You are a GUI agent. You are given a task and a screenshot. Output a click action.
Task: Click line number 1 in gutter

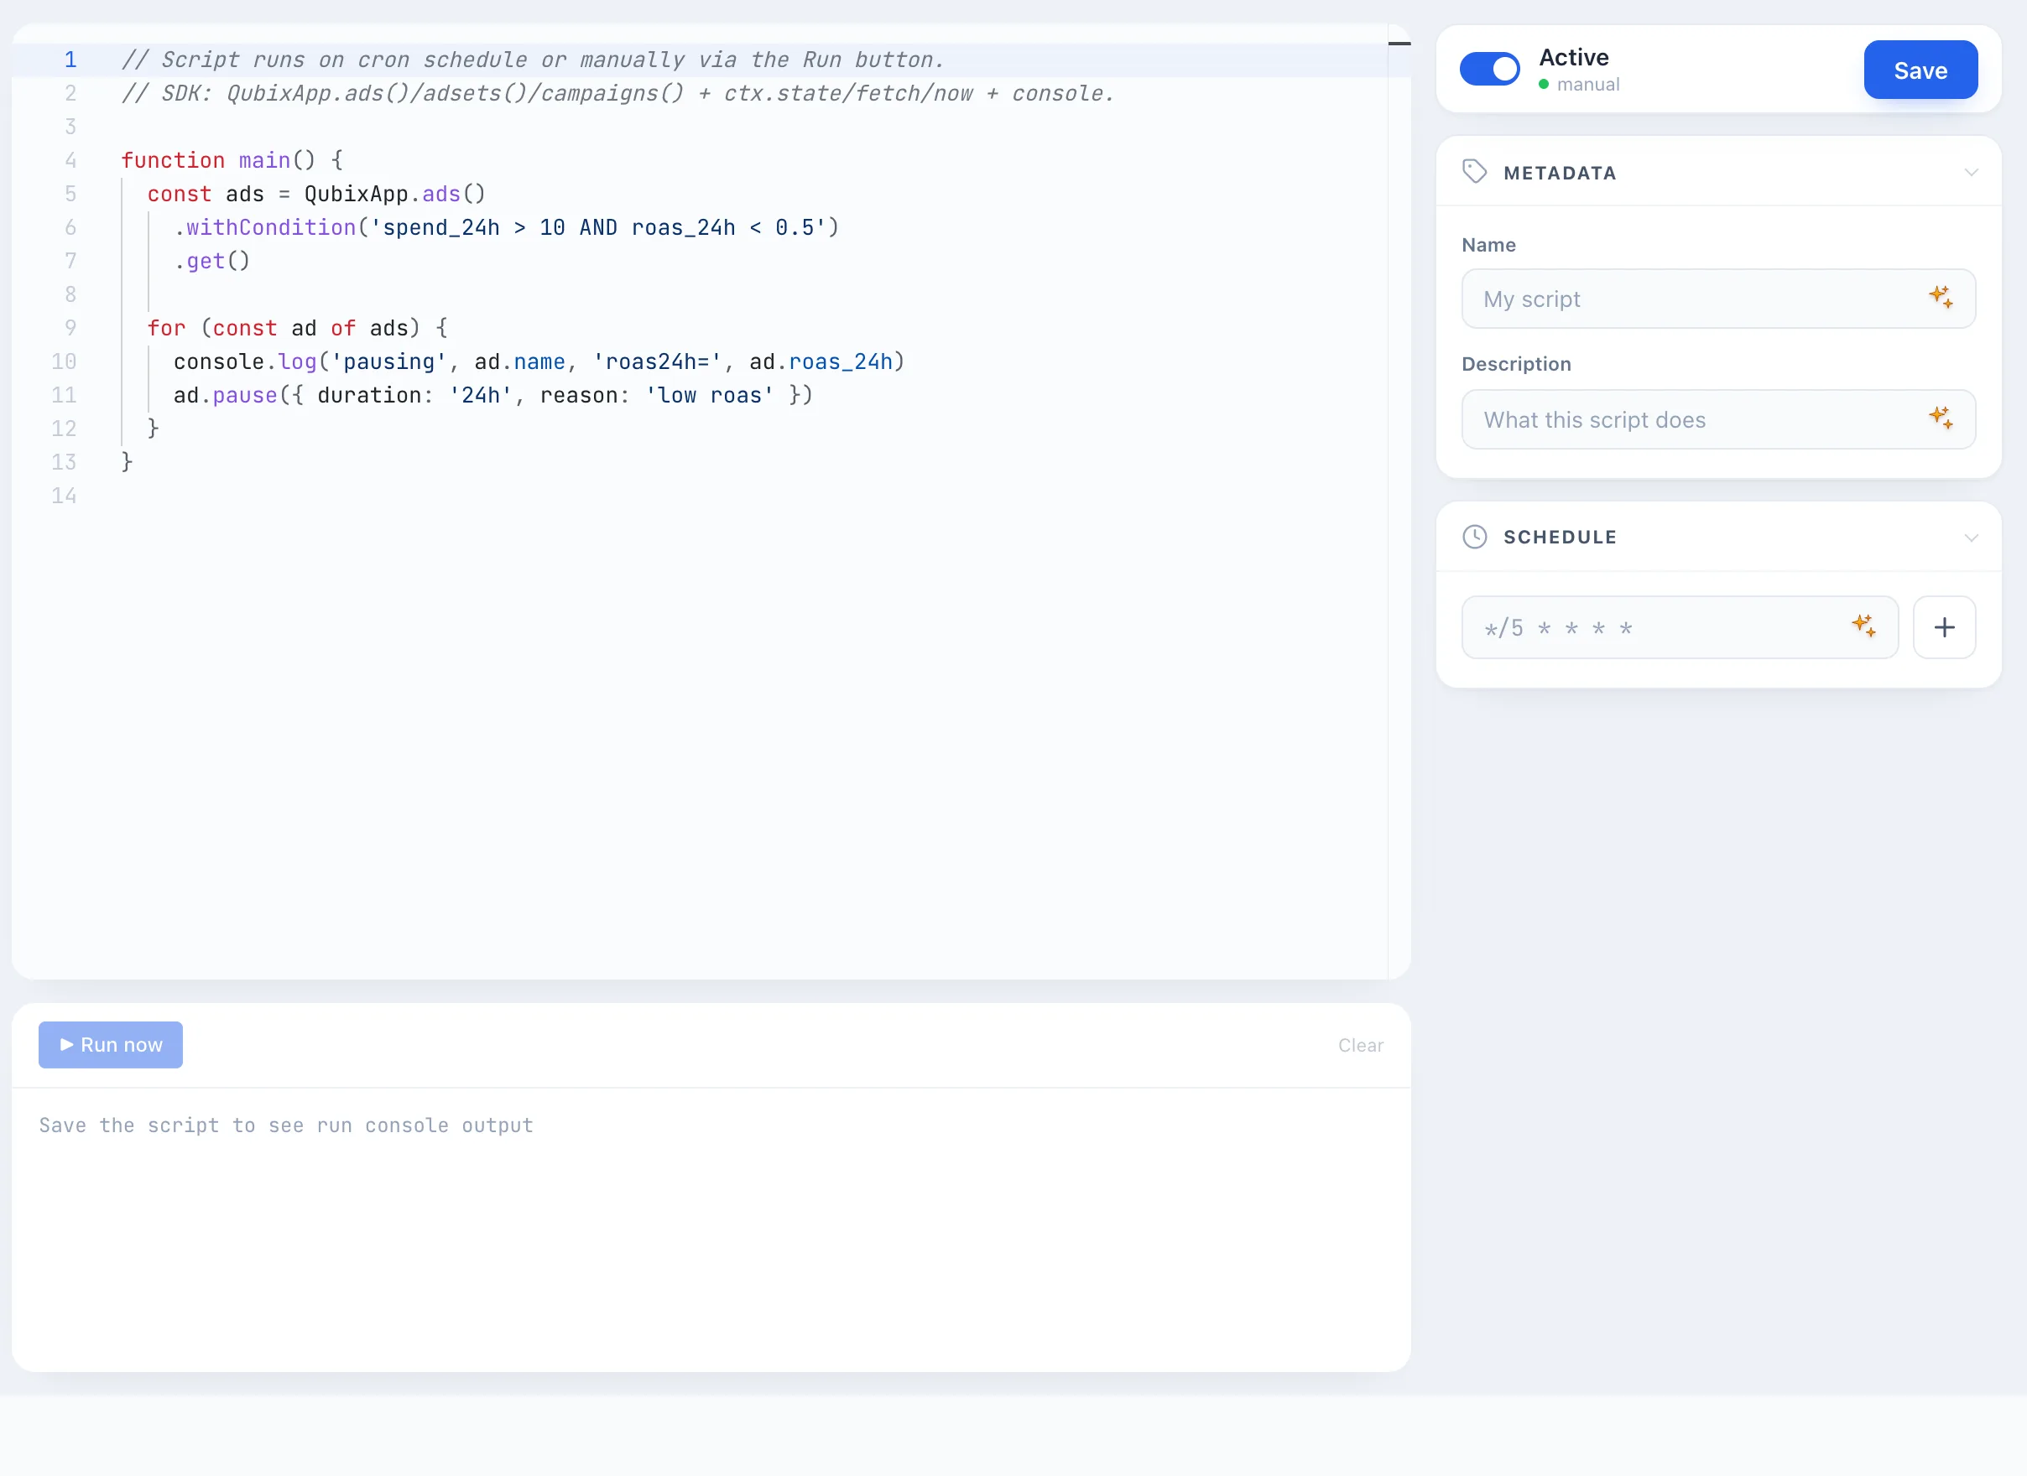point(70,60)
